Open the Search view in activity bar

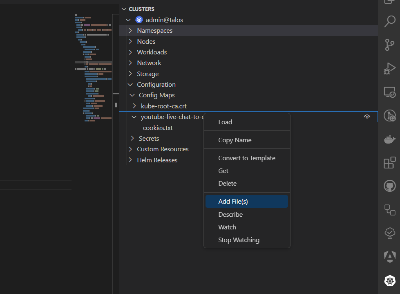[389, 21]
